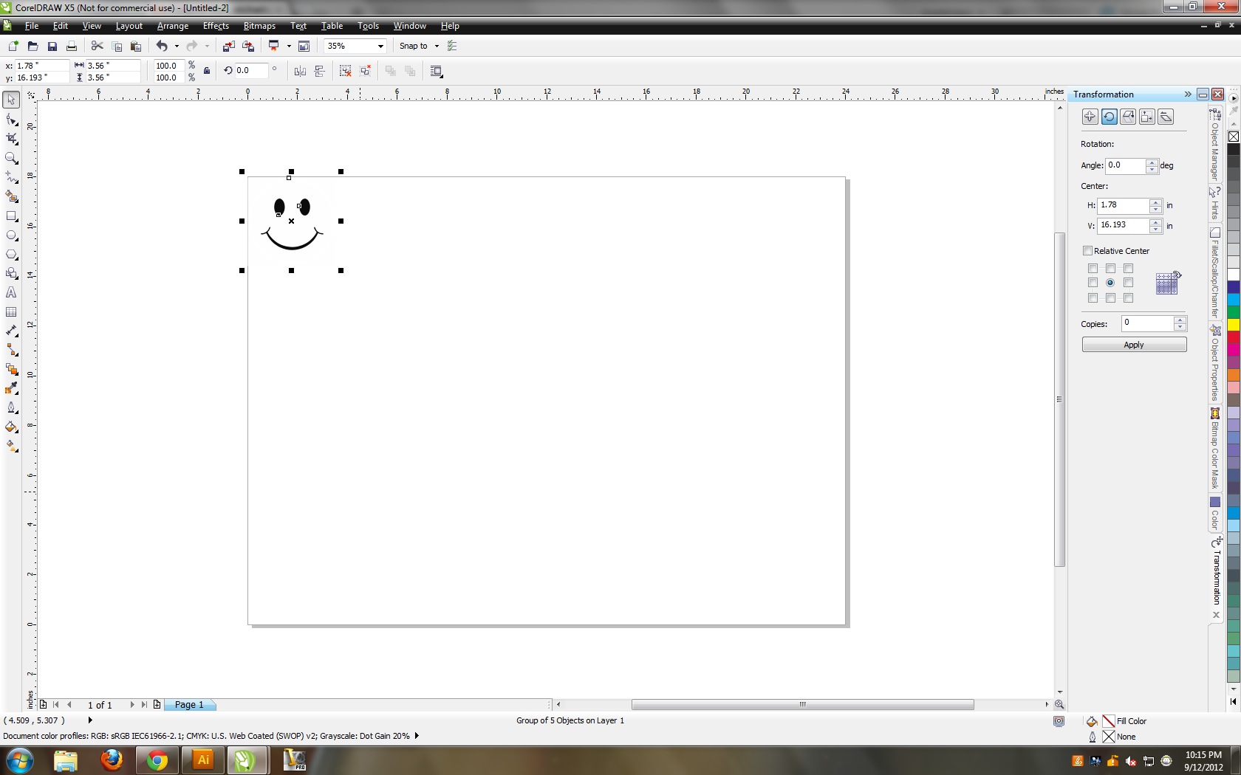Toggle the lock ratio padlock
Screen dimensions: 1241x775
[x=207, y=71]
